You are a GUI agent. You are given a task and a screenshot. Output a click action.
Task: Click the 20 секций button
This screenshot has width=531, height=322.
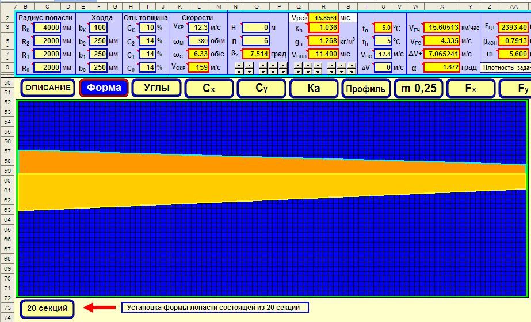(x=47, y=308)
